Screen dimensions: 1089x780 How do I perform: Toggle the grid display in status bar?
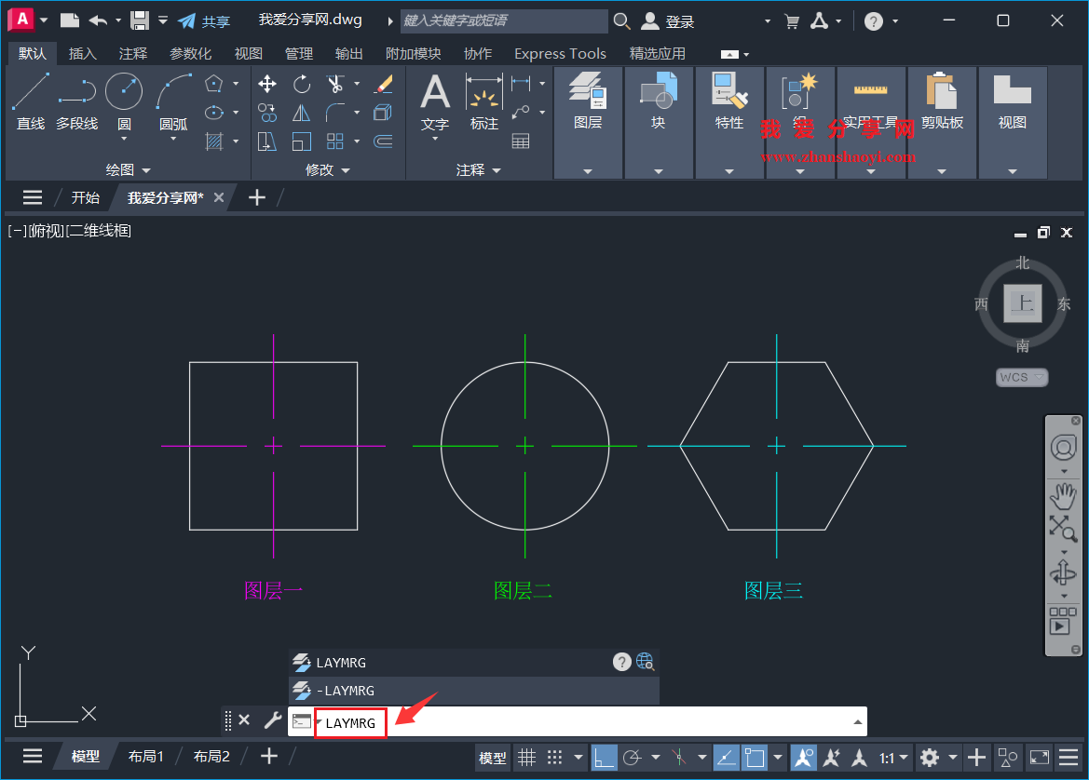point(527,757)
